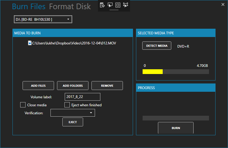Click the track focused element icon

pyautogui.click(x=126, y=5)
